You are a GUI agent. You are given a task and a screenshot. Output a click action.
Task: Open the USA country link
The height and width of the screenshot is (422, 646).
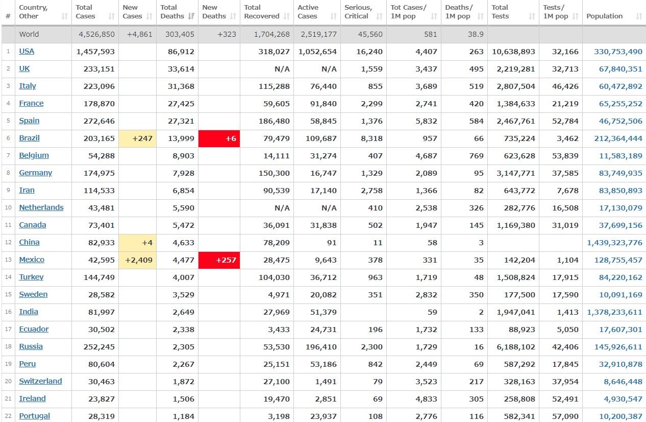coord(27,51)
